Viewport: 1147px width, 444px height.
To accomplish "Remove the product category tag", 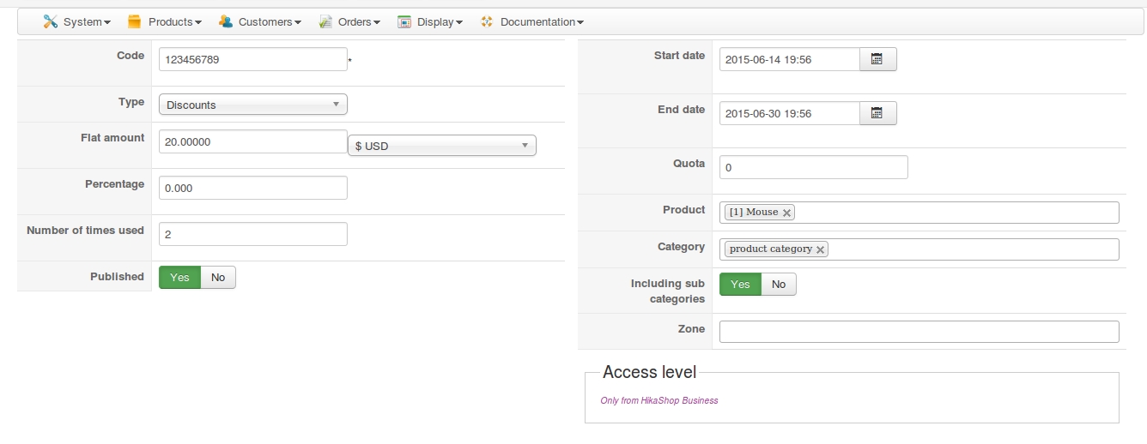I will (820, 249).
